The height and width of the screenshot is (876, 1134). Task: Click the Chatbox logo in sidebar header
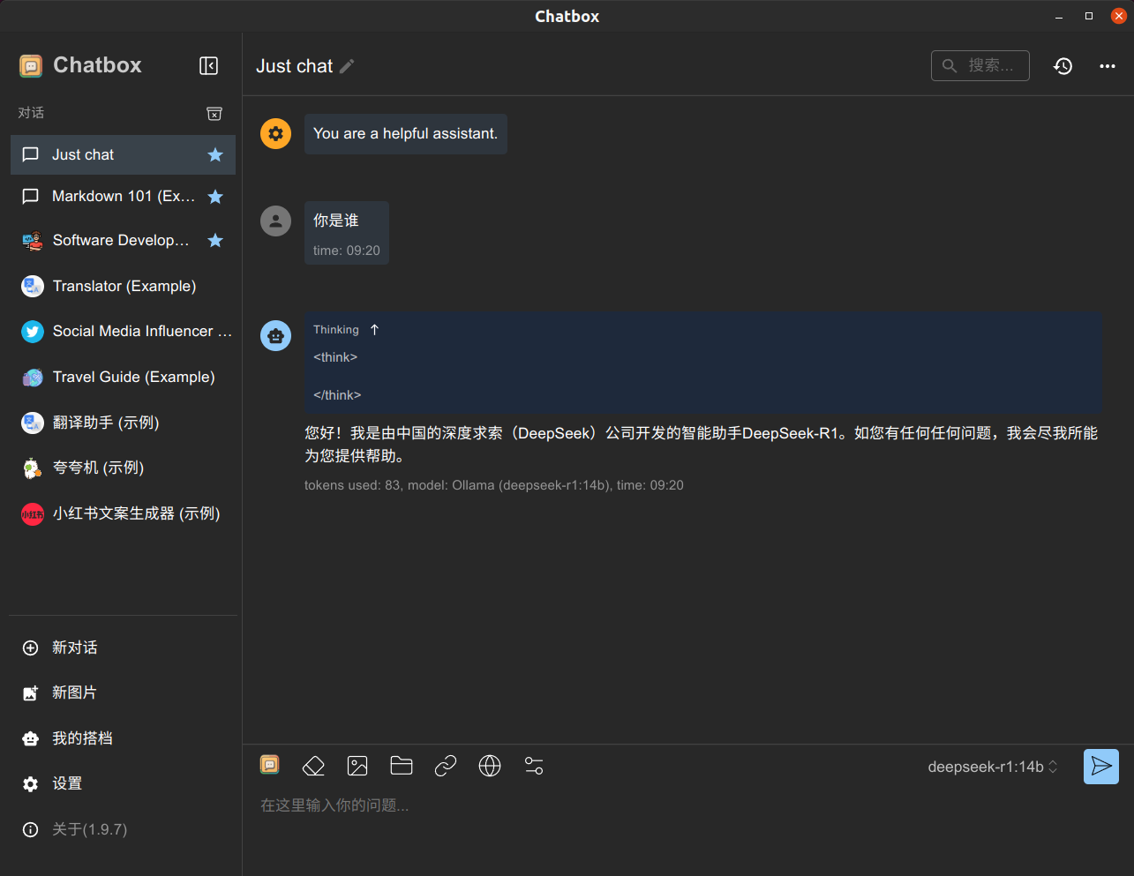(x=31, y=65)
